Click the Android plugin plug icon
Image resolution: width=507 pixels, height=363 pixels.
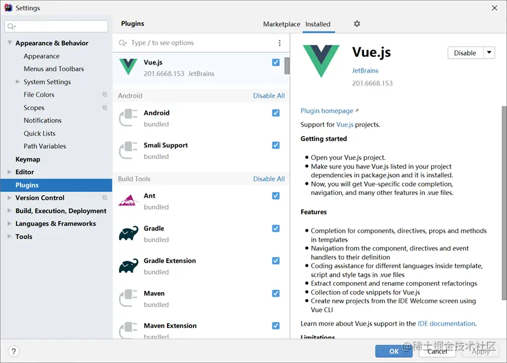pyautogui.click(x=128, y=118)
